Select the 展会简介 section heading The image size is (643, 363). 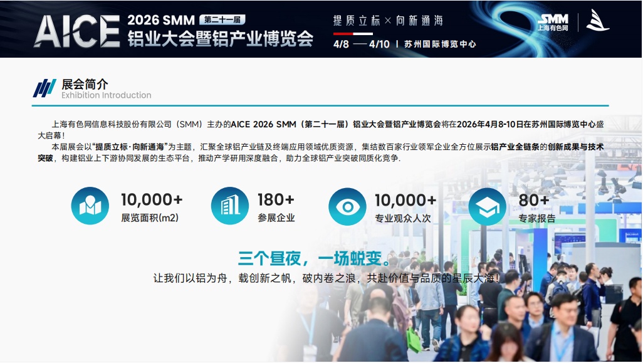[x=85, y=84]
